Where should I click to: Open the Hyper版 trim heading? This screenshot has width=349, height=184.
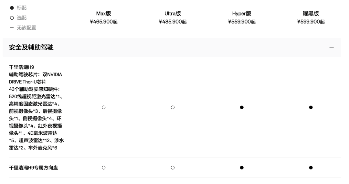click(242, 14)
